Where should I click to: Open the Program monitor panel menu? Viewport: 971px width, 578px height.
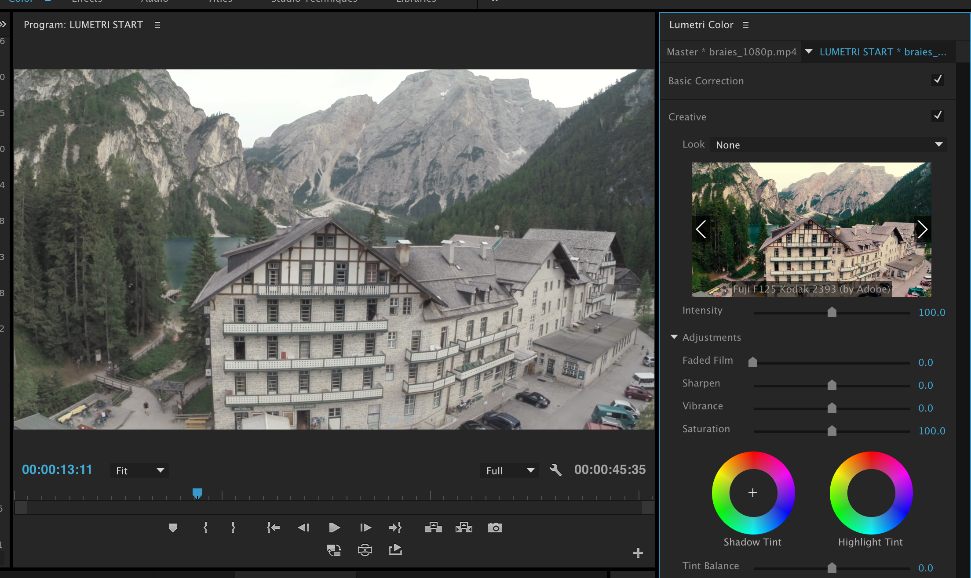click(x=157, y=25)
